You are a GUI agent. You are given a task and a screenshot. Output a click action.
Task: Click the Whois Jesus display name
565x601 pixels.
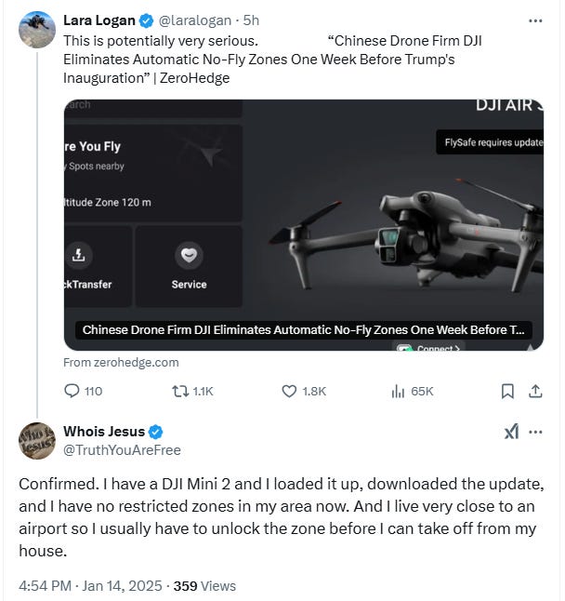pyautogui.click(x=103, y=432)
